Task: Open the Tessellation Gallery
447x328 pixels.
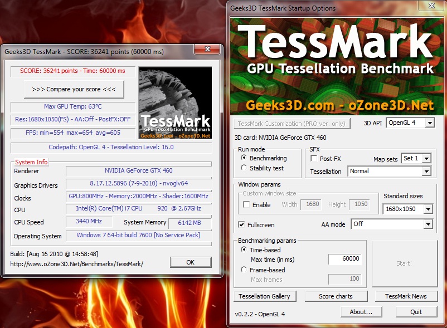Action: click(265, 296)
